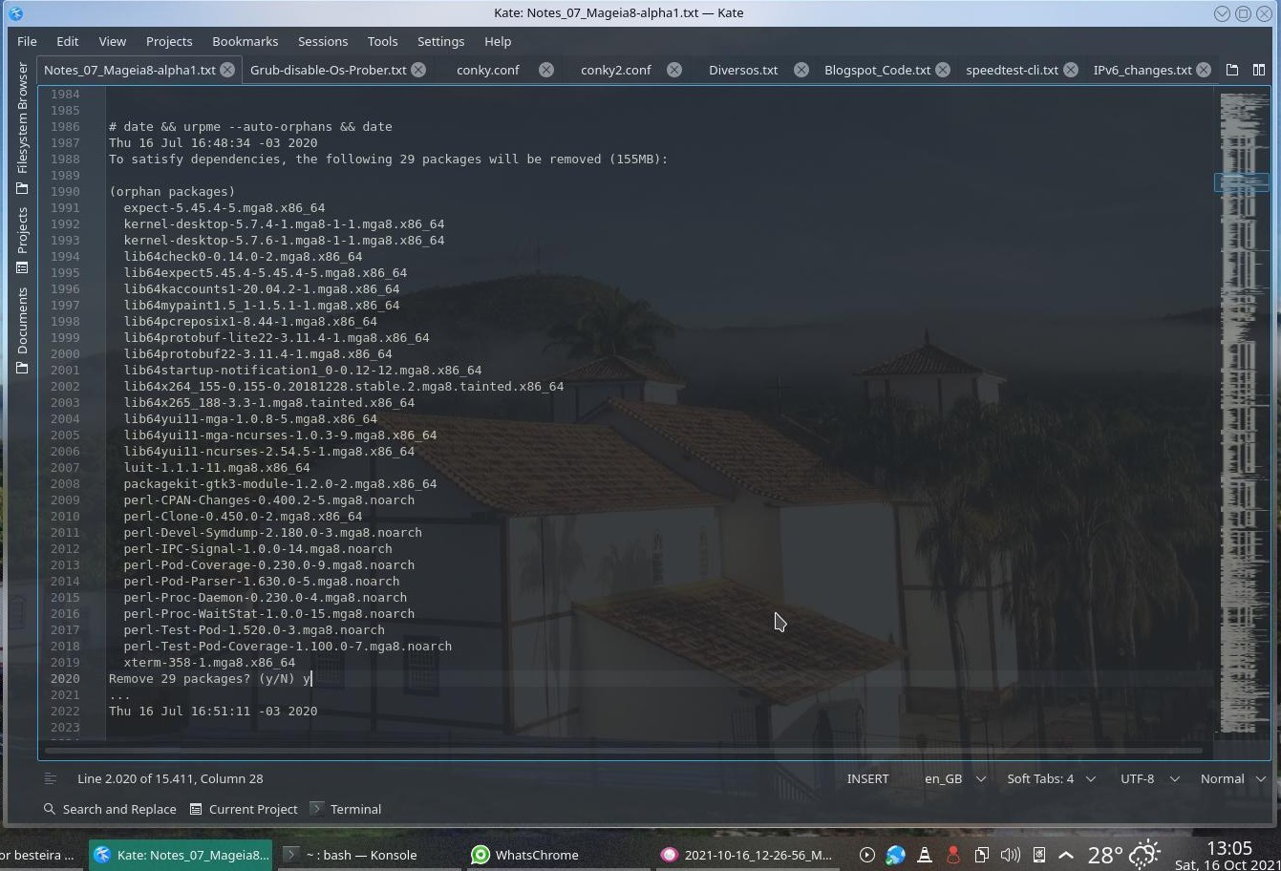Open the Edit menu
Viewport: 1281px width, 871px height.
point(67,41)
